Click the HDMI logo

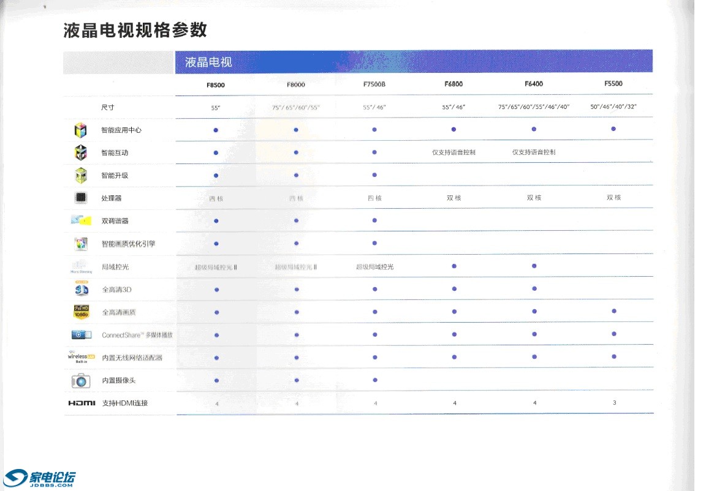pos(82,403)
